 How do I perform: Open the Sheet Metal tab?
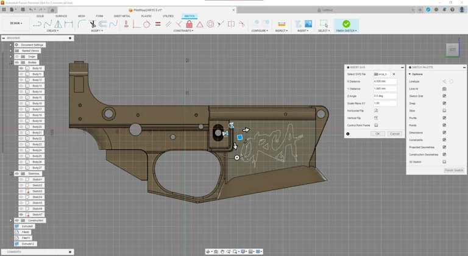tap(122, 16)
